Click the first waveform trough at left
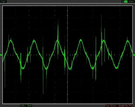This screenshot has width=135, height=107. [23, 68]
